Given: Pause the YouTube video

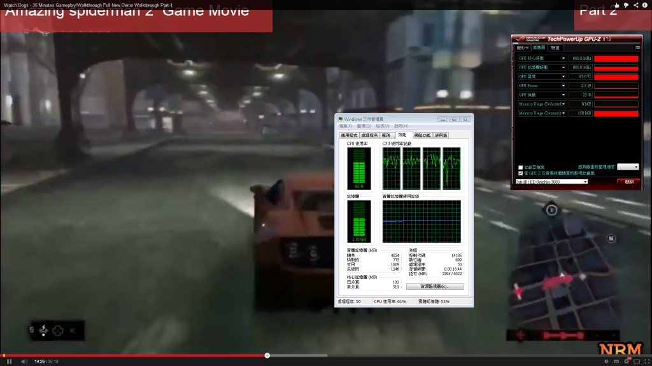Looking at the screenshot, I should 9,362.
